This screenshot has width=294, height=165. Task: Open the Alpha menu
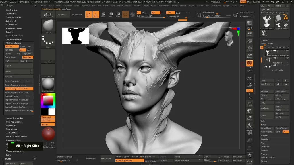coord(44,6)
